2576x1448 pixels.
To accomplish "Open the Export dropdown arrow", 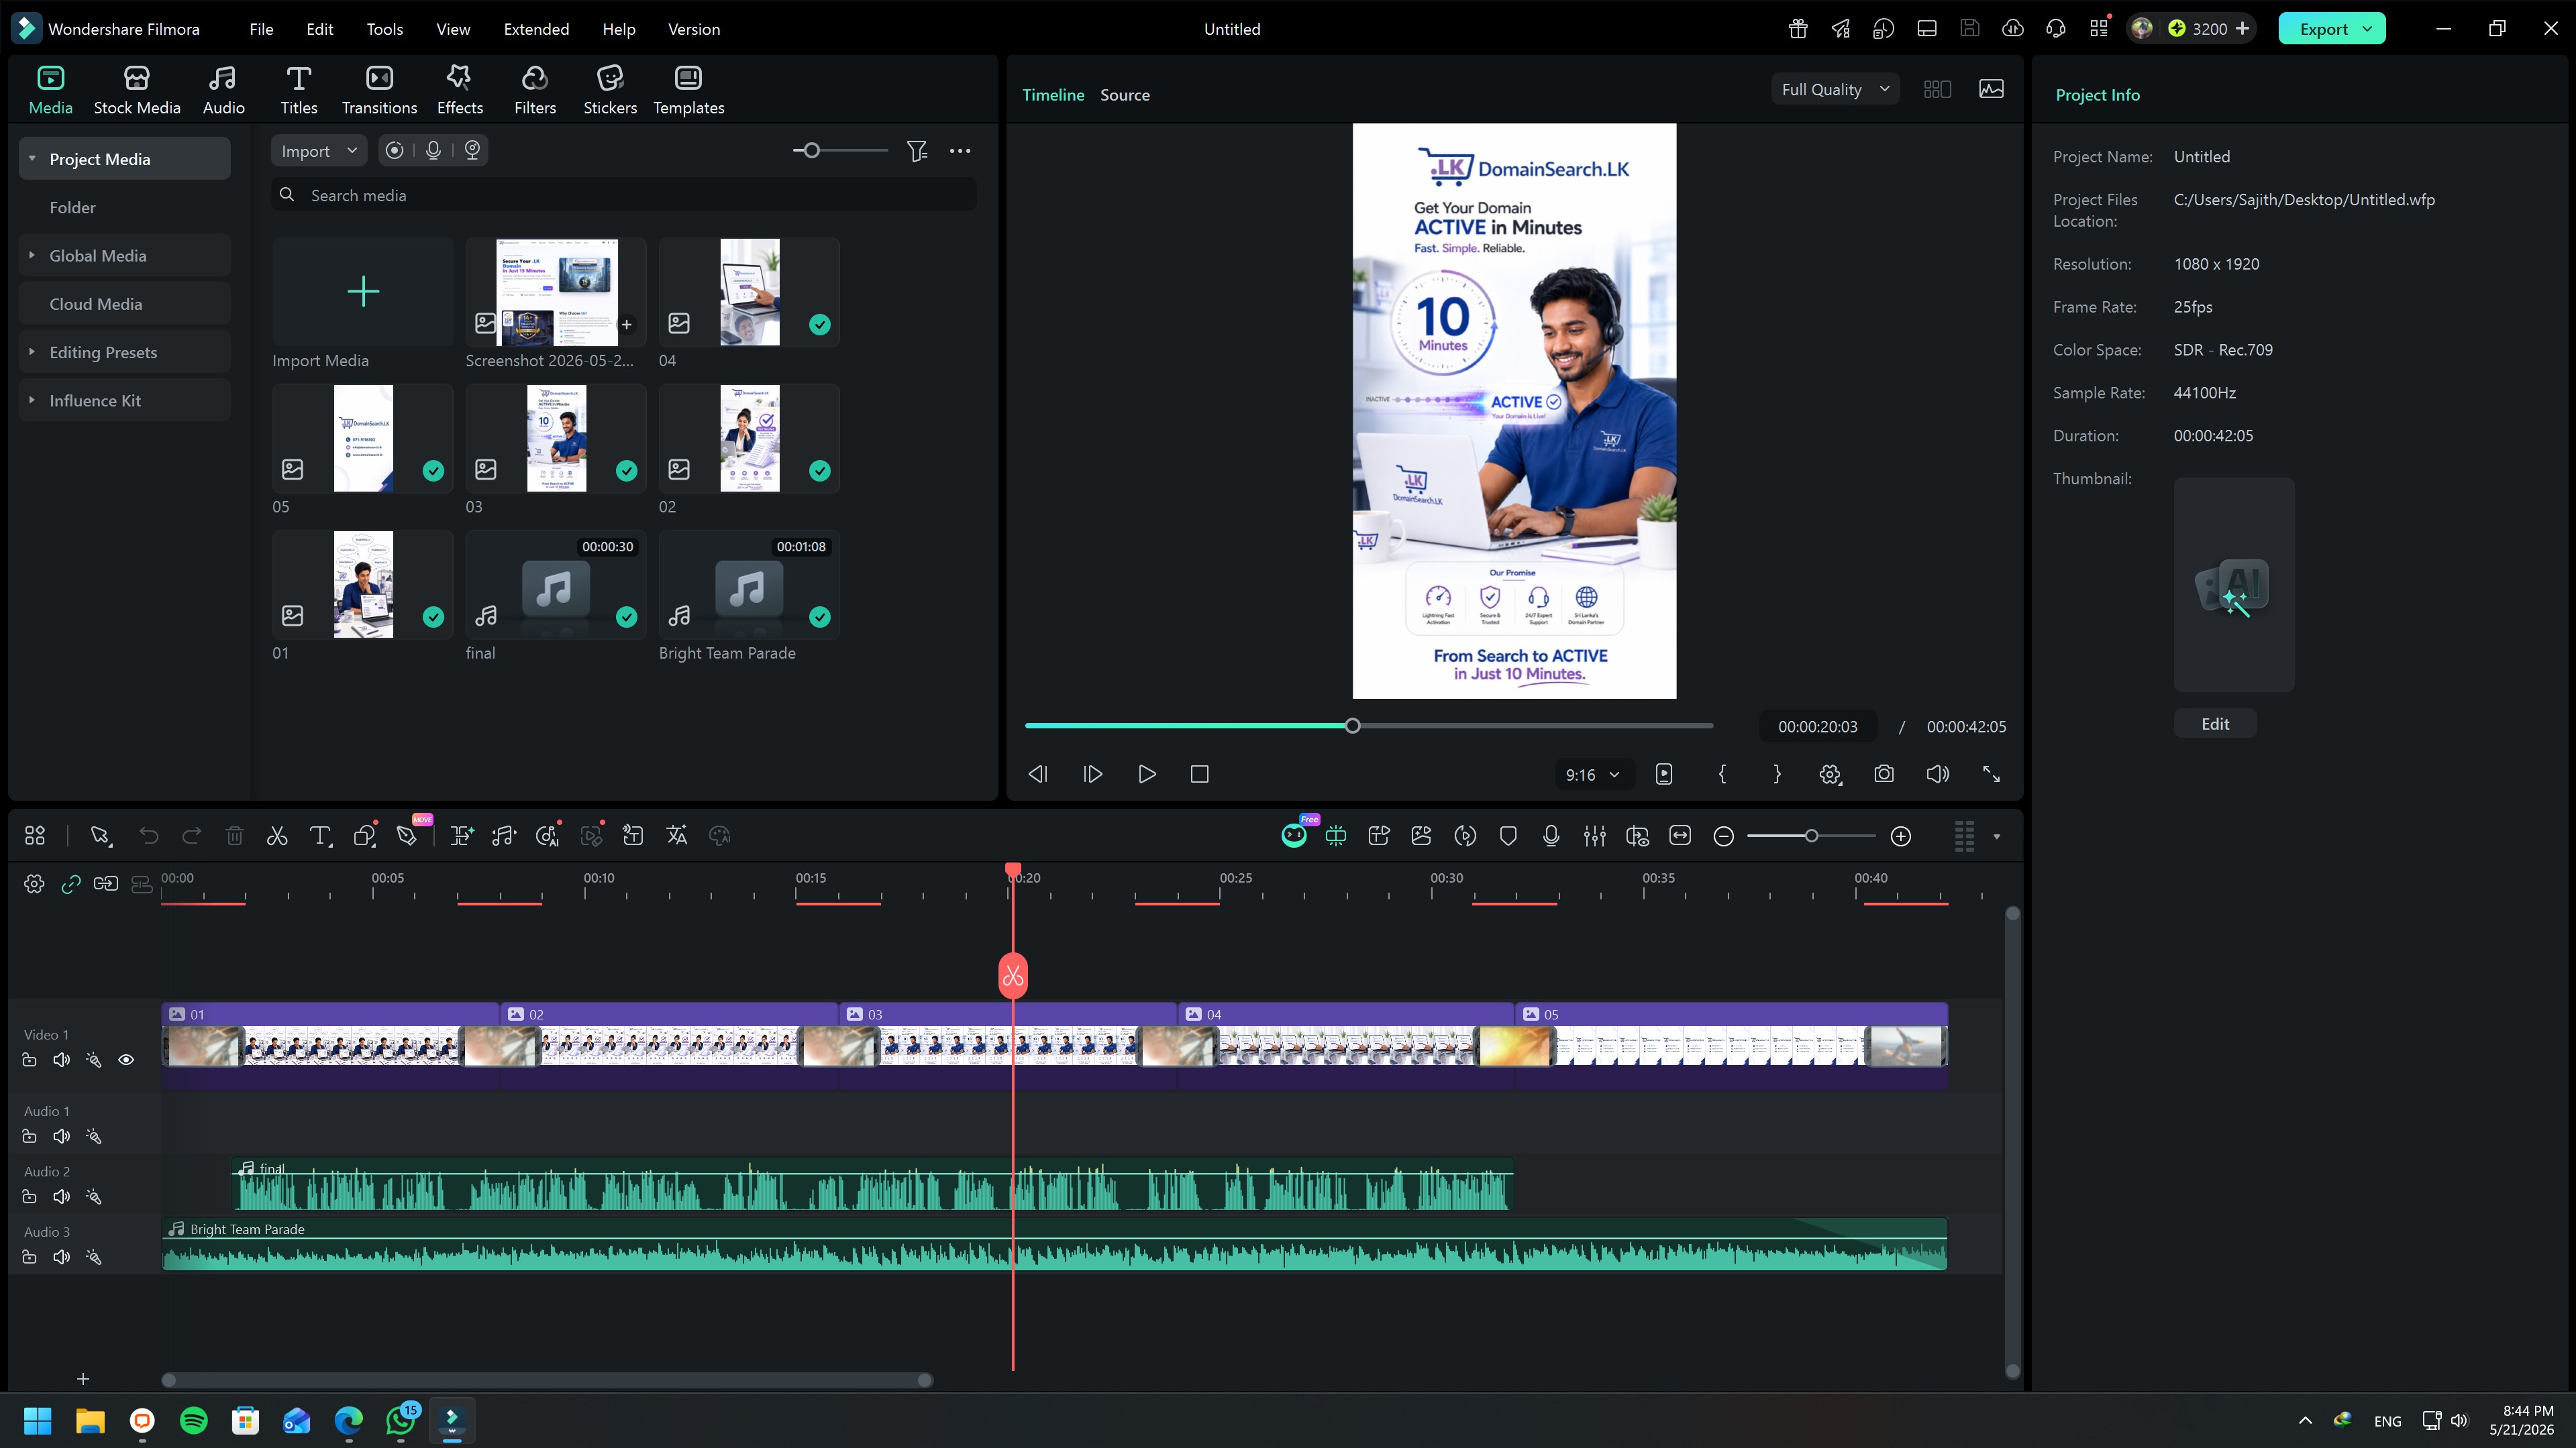I will click(x=2367, y=29).
